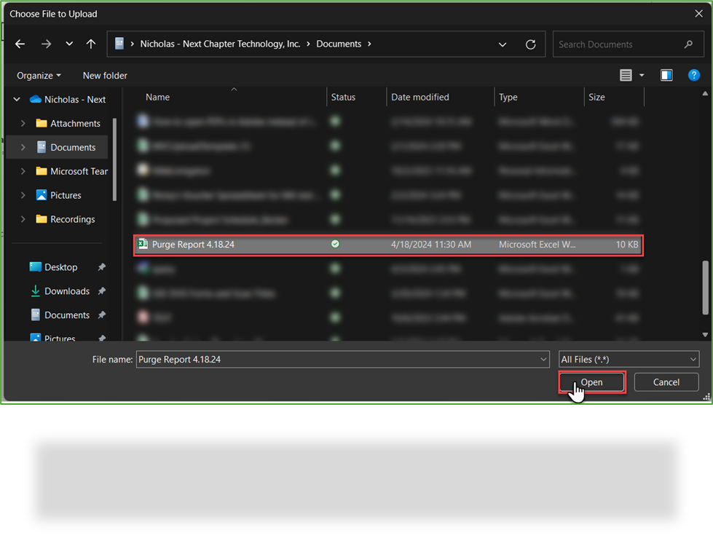This screenshot has width=713, height=538.
Task: Open Help with the question mark icon
Action: click(694, 76)
